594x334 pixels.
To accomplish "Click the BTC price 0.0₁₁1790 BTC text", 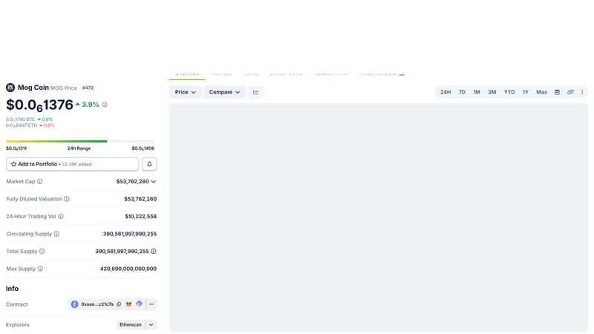I will coord(21,119).
